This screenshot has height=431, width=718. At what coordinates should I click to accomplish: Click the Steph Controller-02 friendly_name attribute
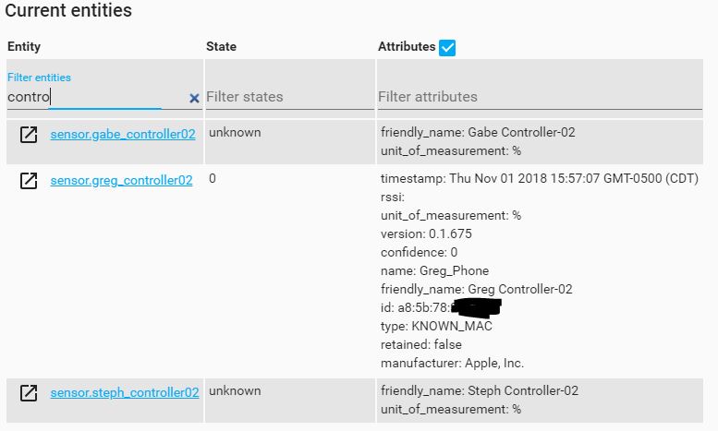pyautogui.click(x=480, y=391)
